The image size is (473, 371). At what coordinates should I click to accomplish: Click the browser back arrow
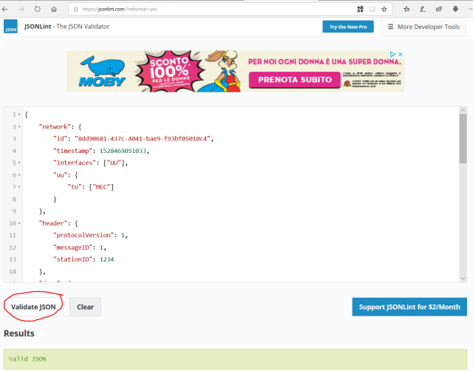(x=7, y=9)
